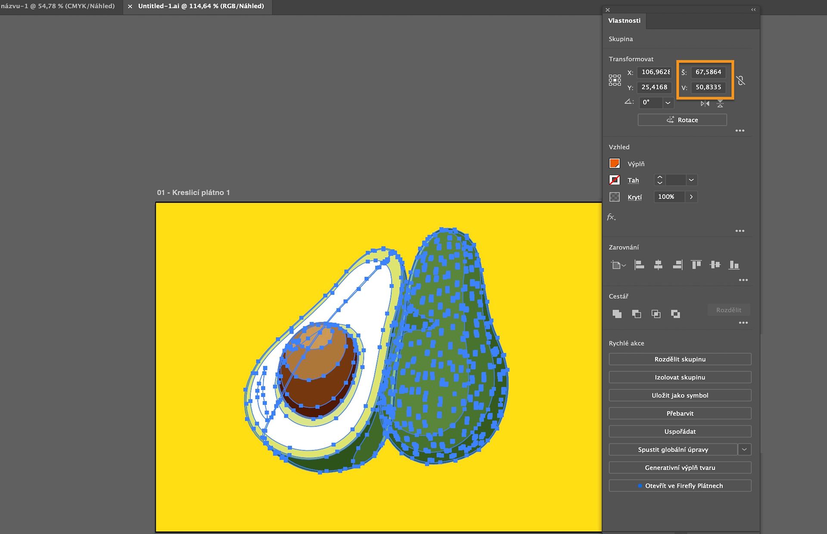Apply Minus Front in Cestář pathfinder
The height and width of the screenshot is (534, 827).
[636, 314]
